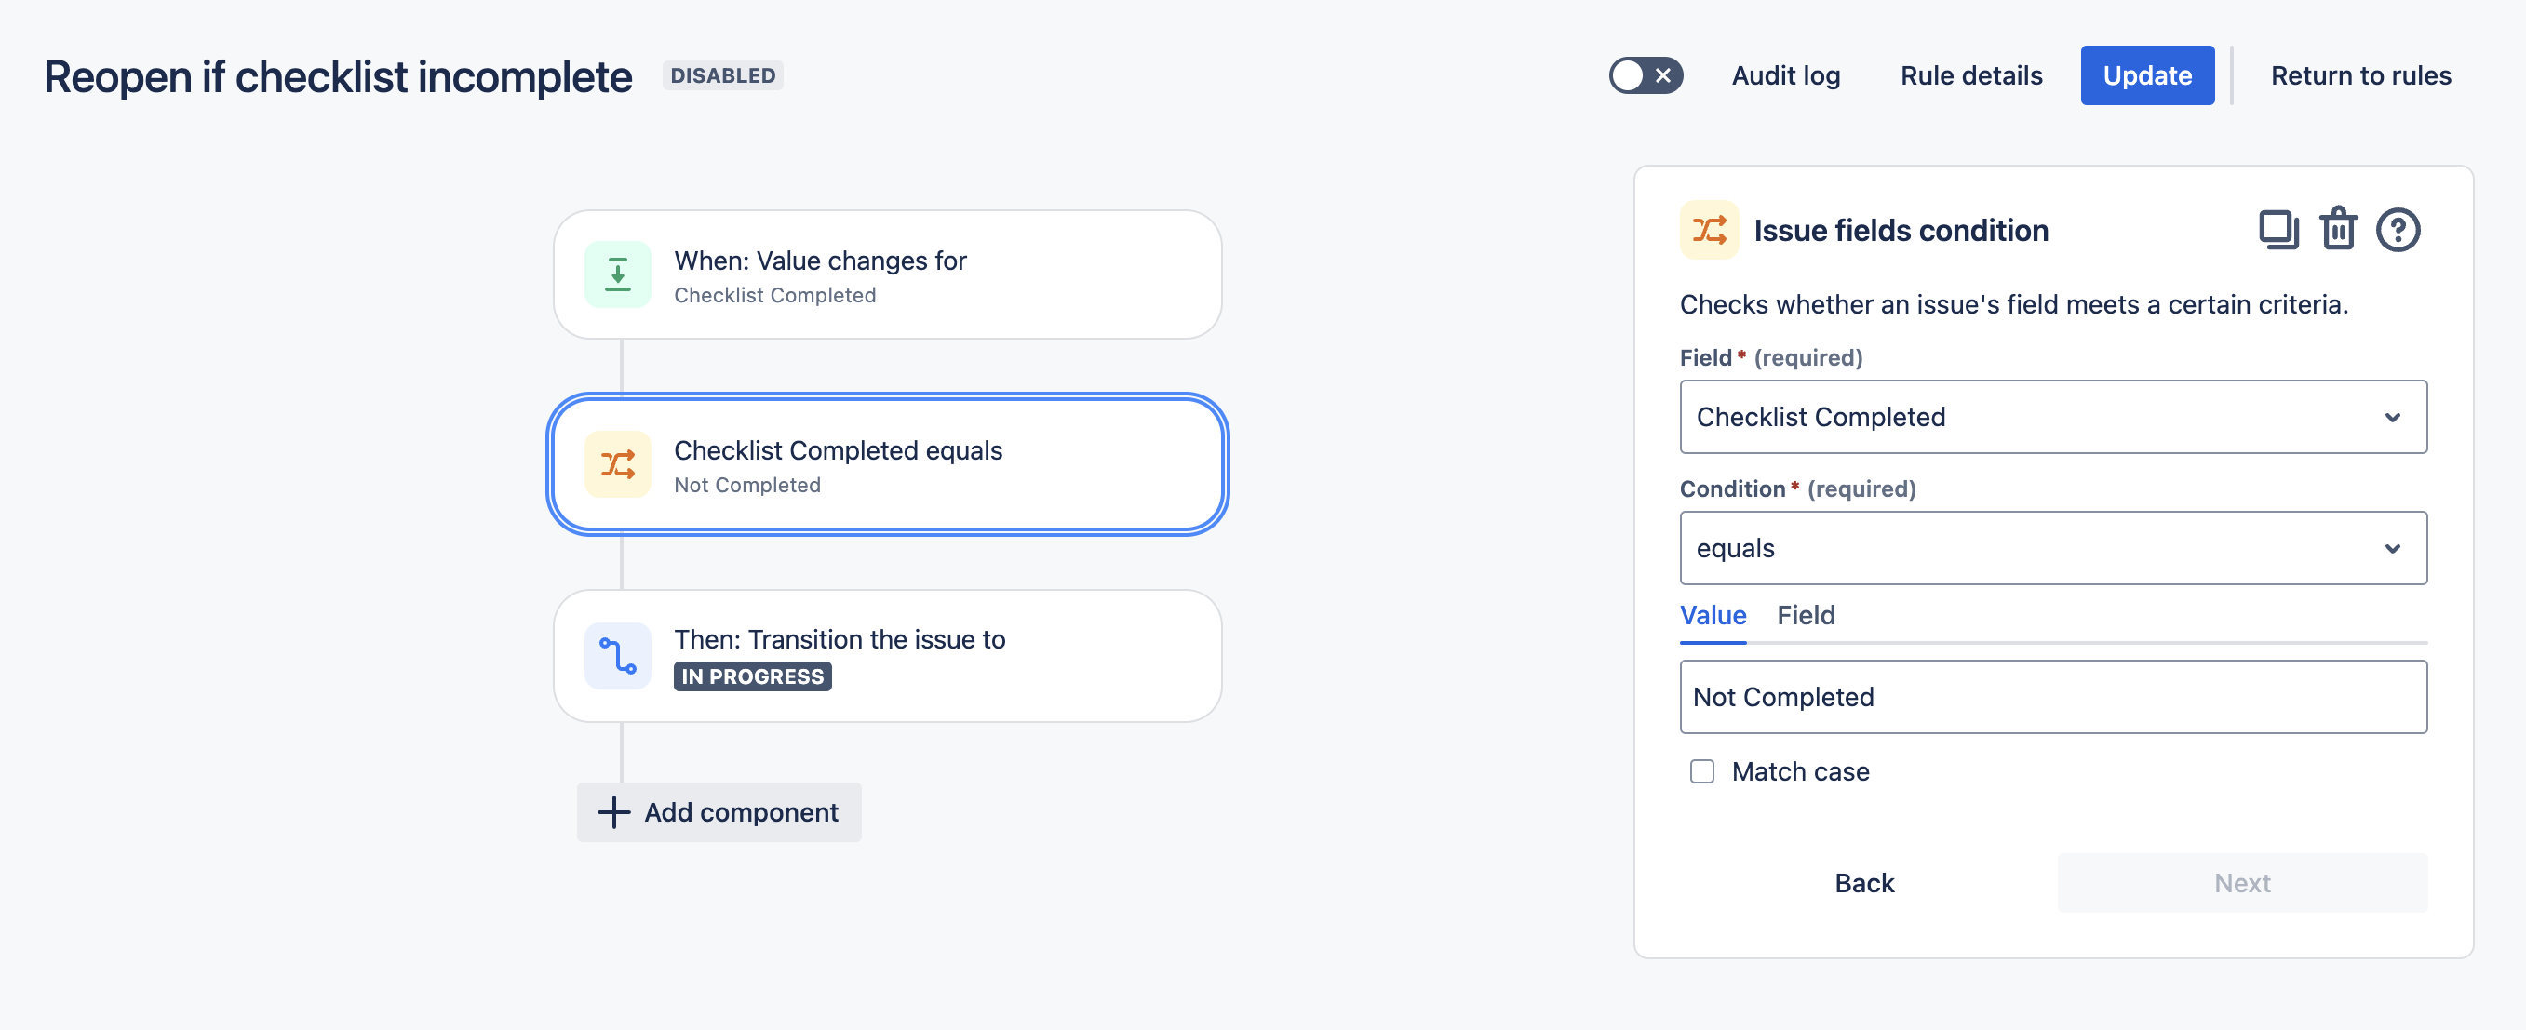
Task: Open Rule details
Action: (x=1971, y=75)
